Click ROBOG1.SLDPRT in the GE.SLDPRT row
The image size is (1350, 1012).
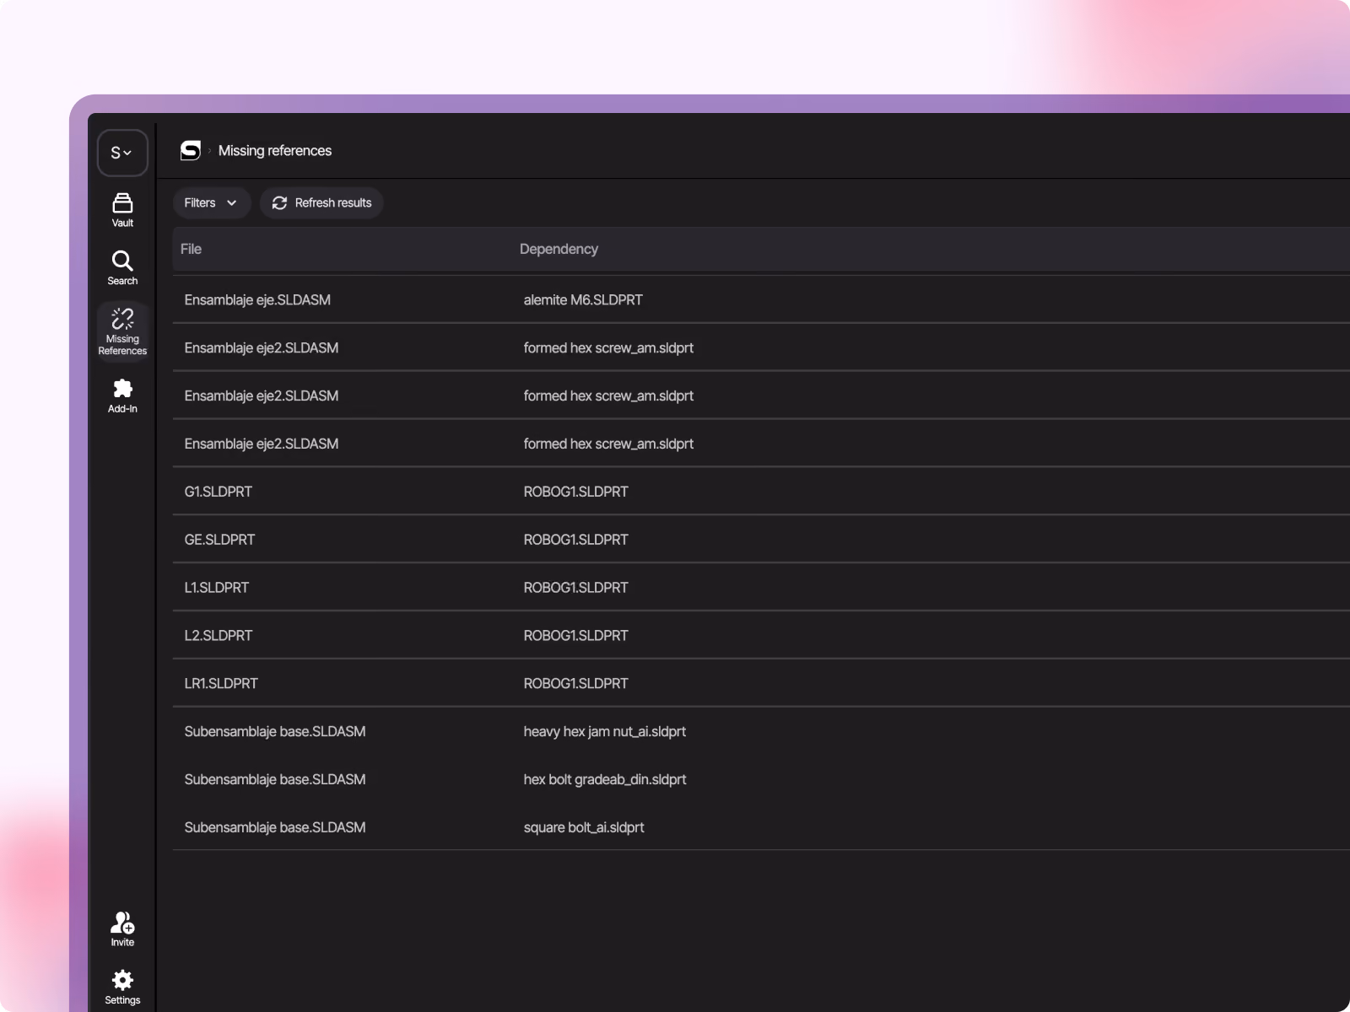[x=575, y=540]
